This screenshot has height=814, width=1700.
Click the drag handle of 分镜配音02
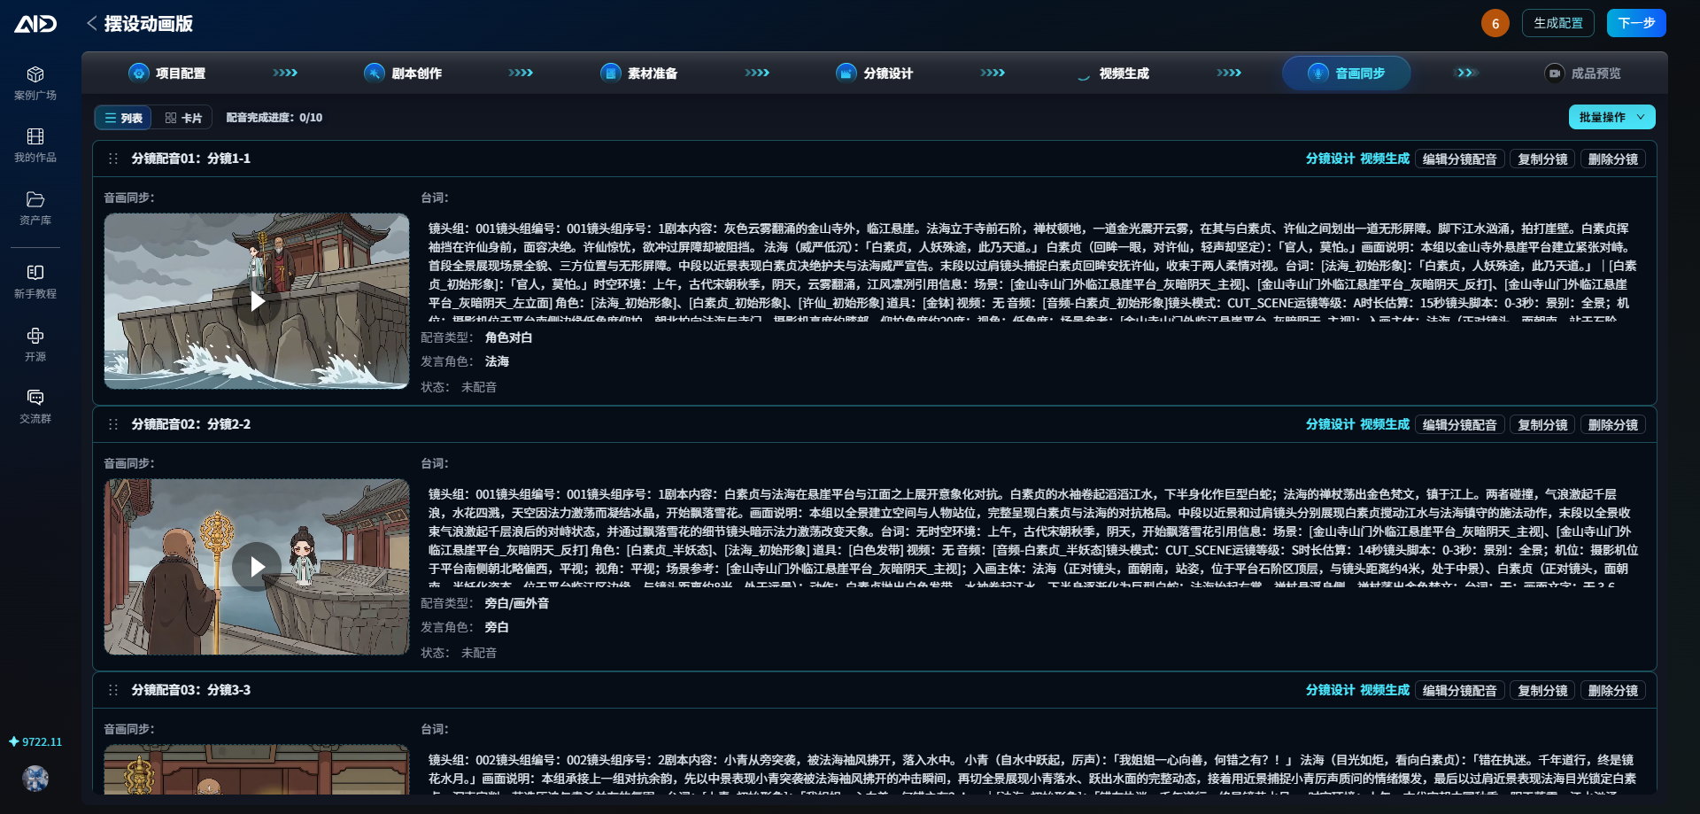coord(113,424)
